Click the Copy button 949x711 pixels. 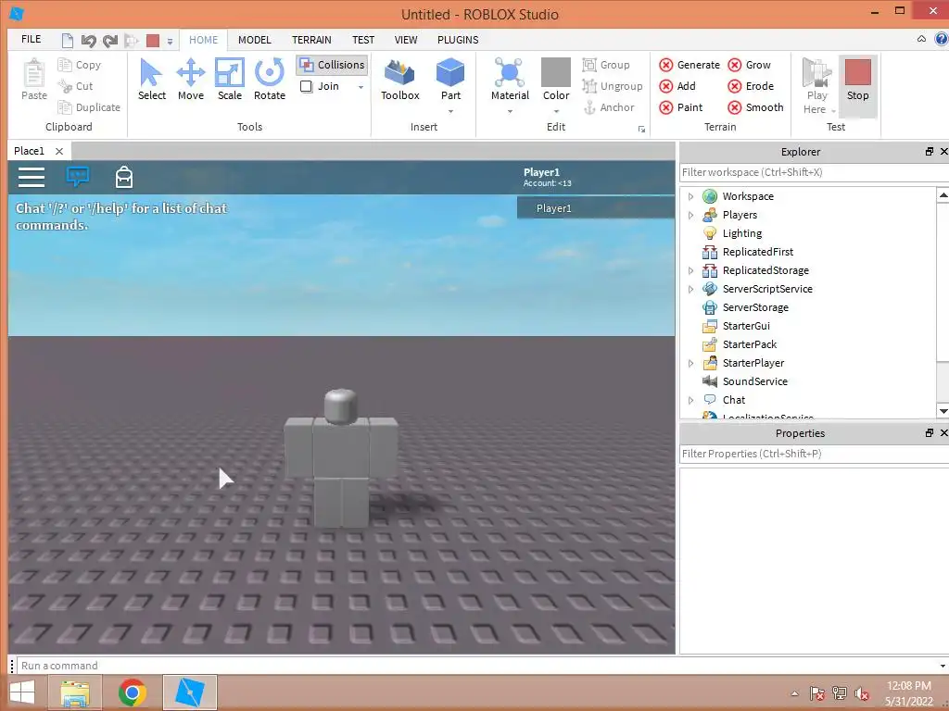(79, 65)
